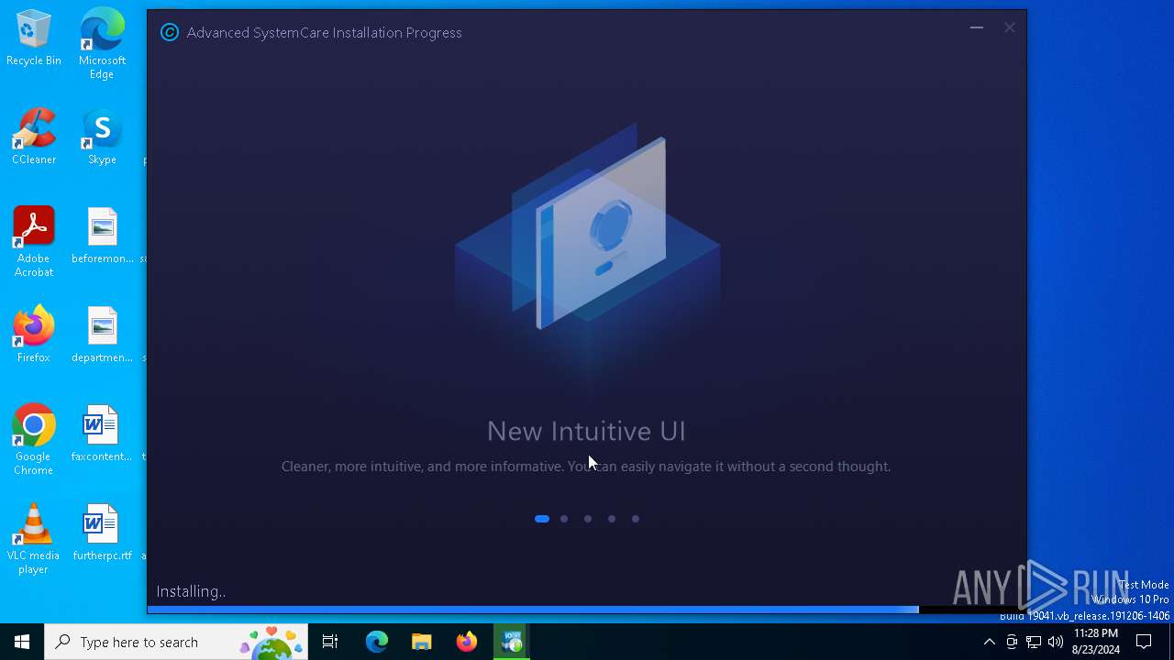
Task: Select the furtherpc.rtf document
Action: click(x=102, y=533)
